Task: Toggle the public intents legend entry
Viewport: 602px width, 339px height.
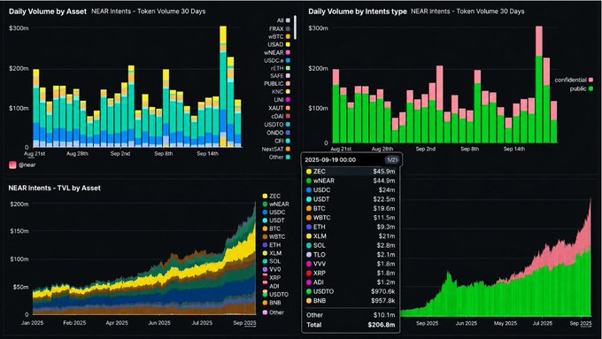Action: point(582,89)
